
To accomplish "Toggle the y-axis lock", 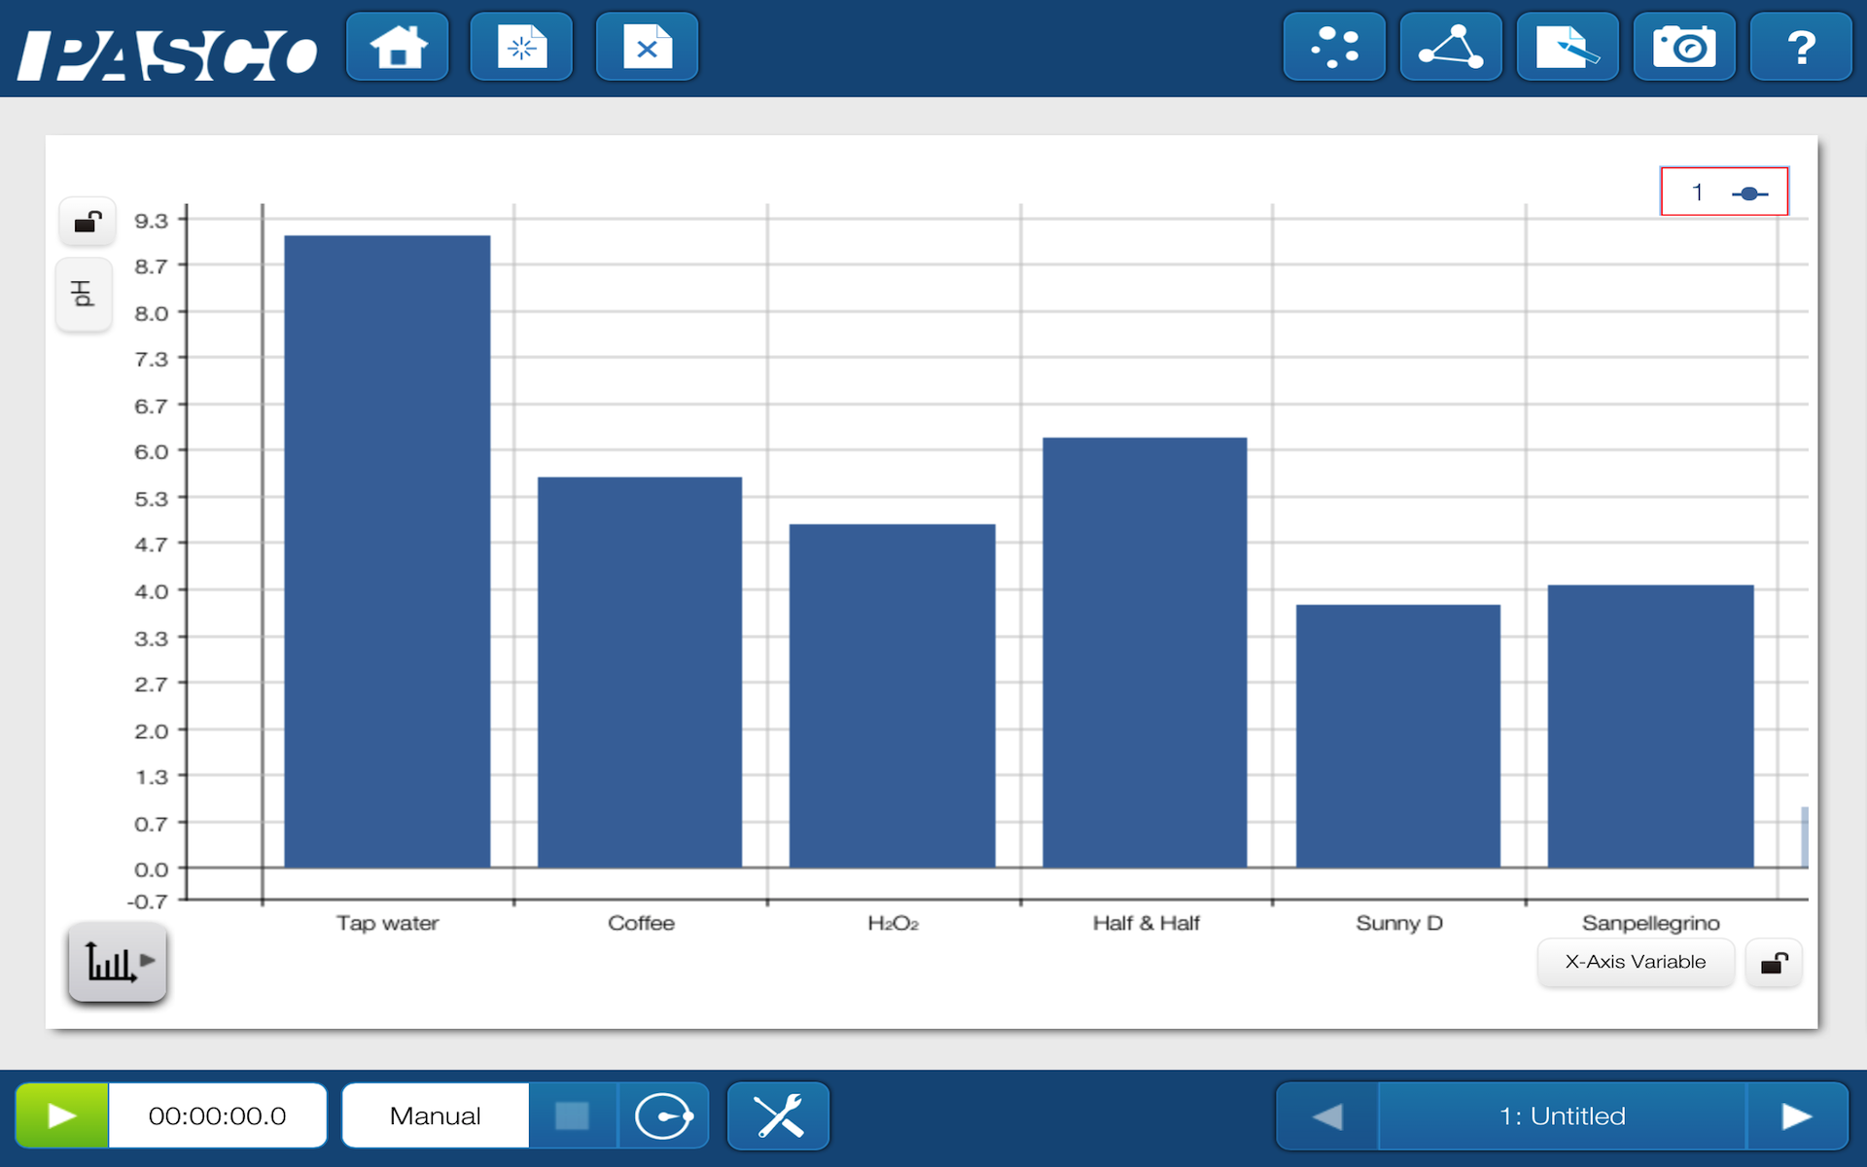I will (87, 221).
